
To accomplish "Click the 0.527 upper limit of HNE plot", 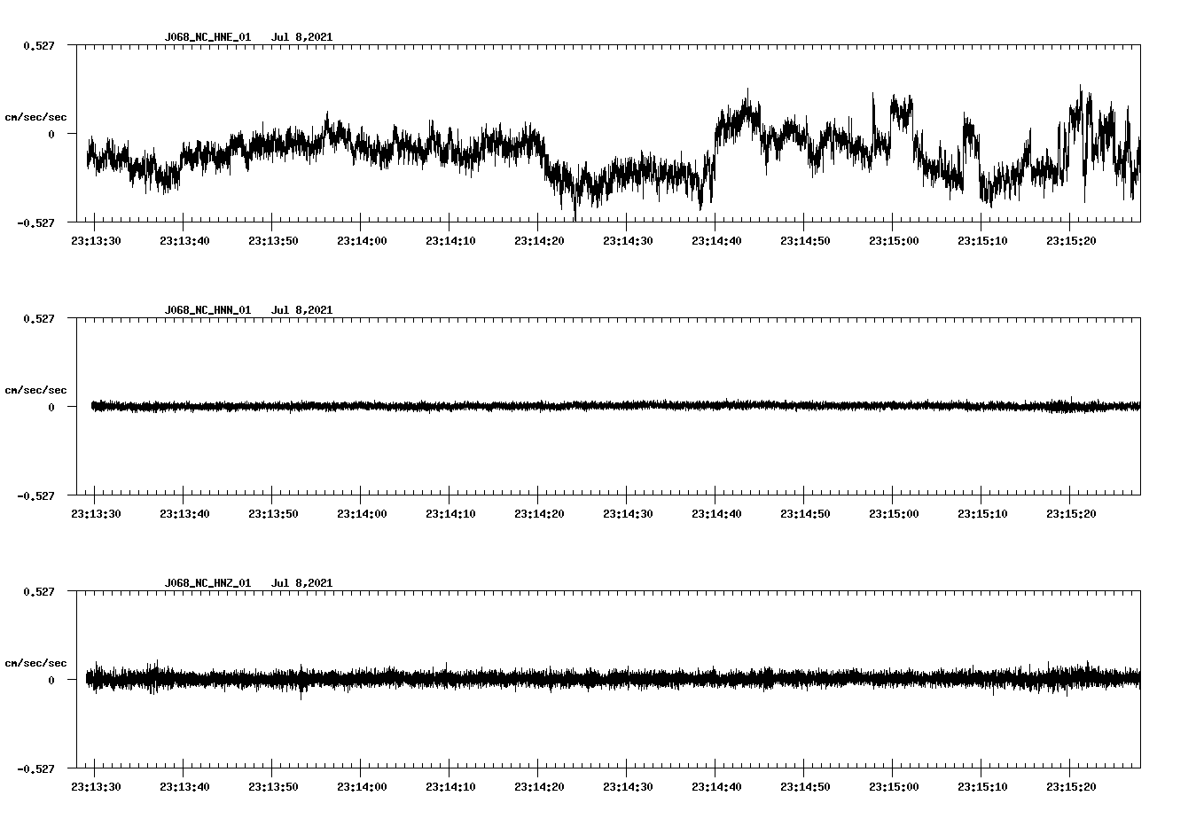I will [x=38, y=45].
